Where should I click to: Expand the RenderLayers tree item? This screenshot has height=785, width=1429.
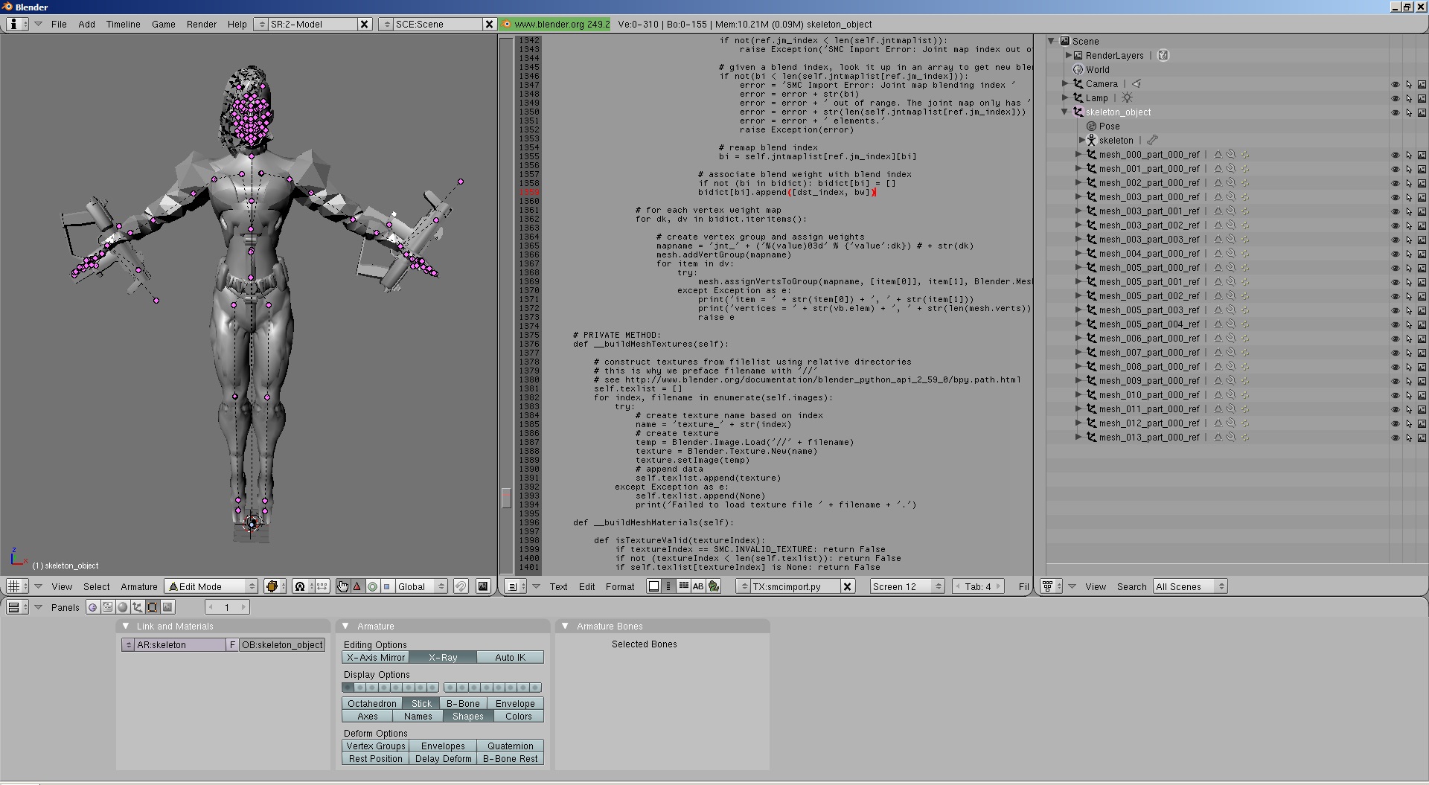coord(1068,55)
